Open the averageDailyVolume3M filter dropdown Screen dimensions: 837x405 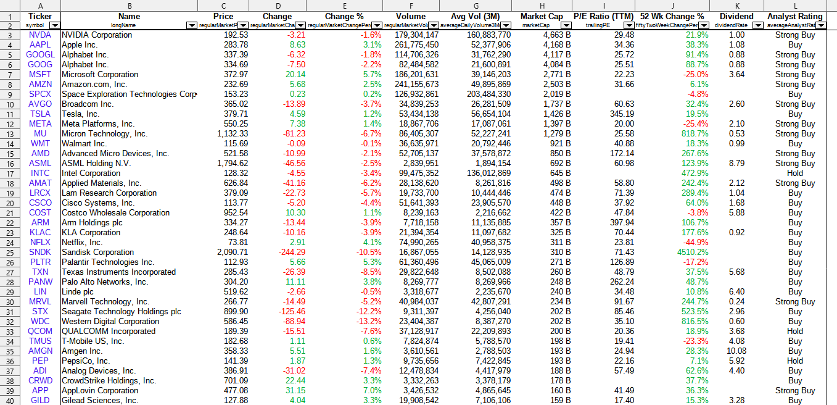[x=507, y=25]
